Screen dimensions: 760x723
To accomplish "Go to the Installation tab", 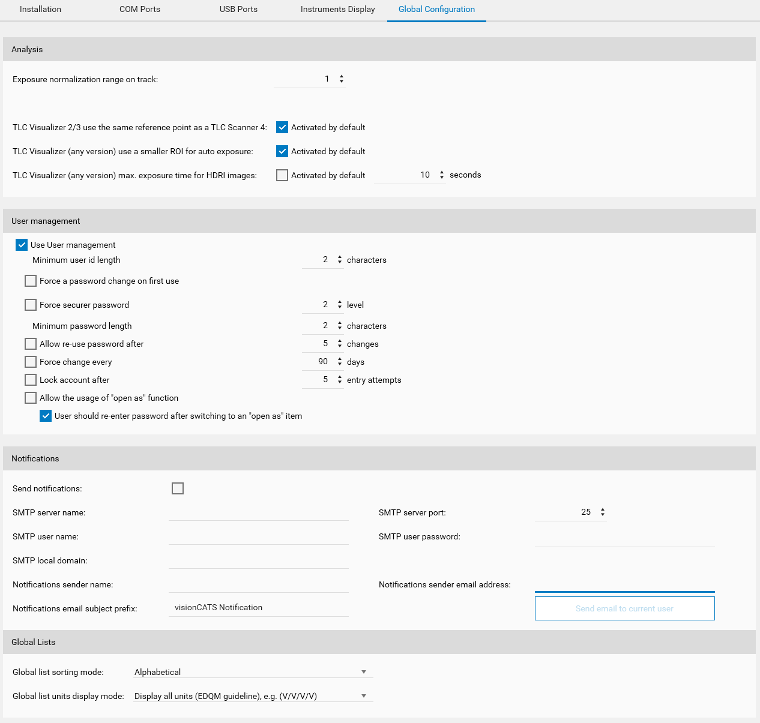I will [x=40, y=10].
